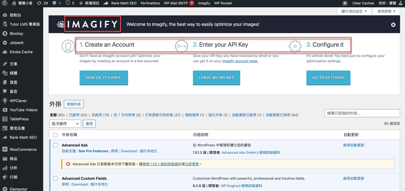Click 啟用自動更新 for Advanced Custom Fields
The image size is (405, 191).
[x=354, y=179]
